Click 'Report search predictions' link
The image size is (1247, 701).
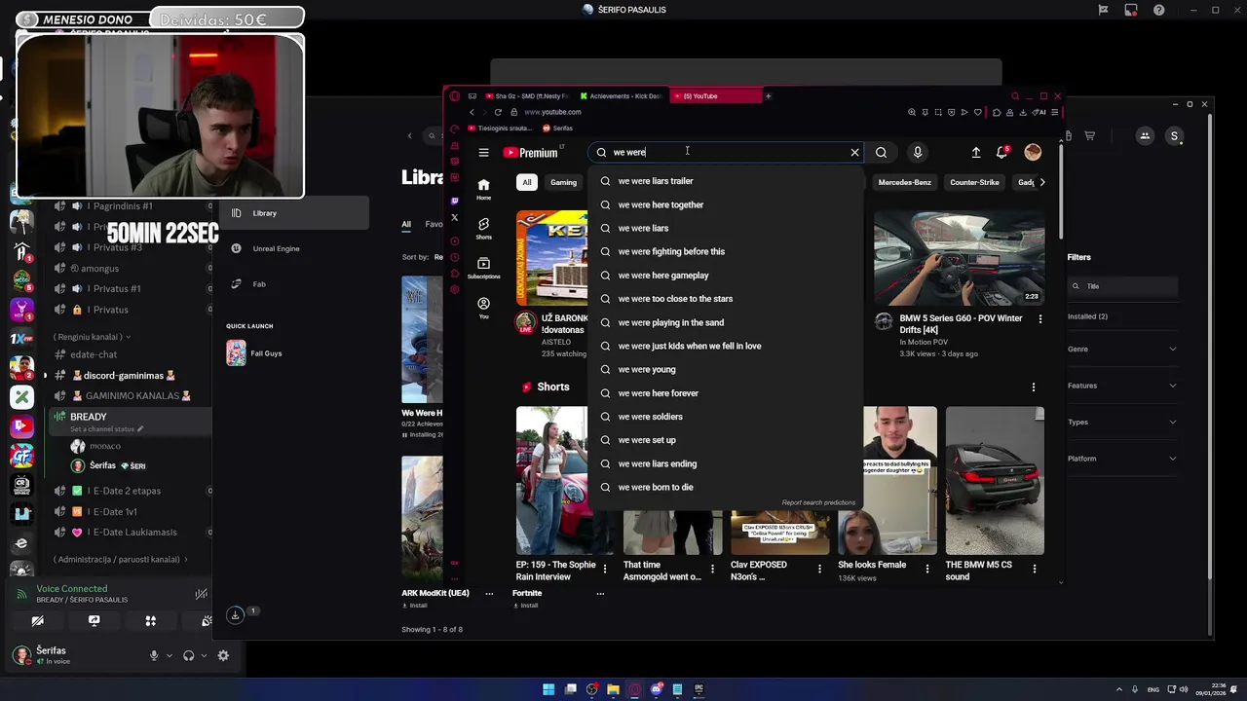click(818, 502)
